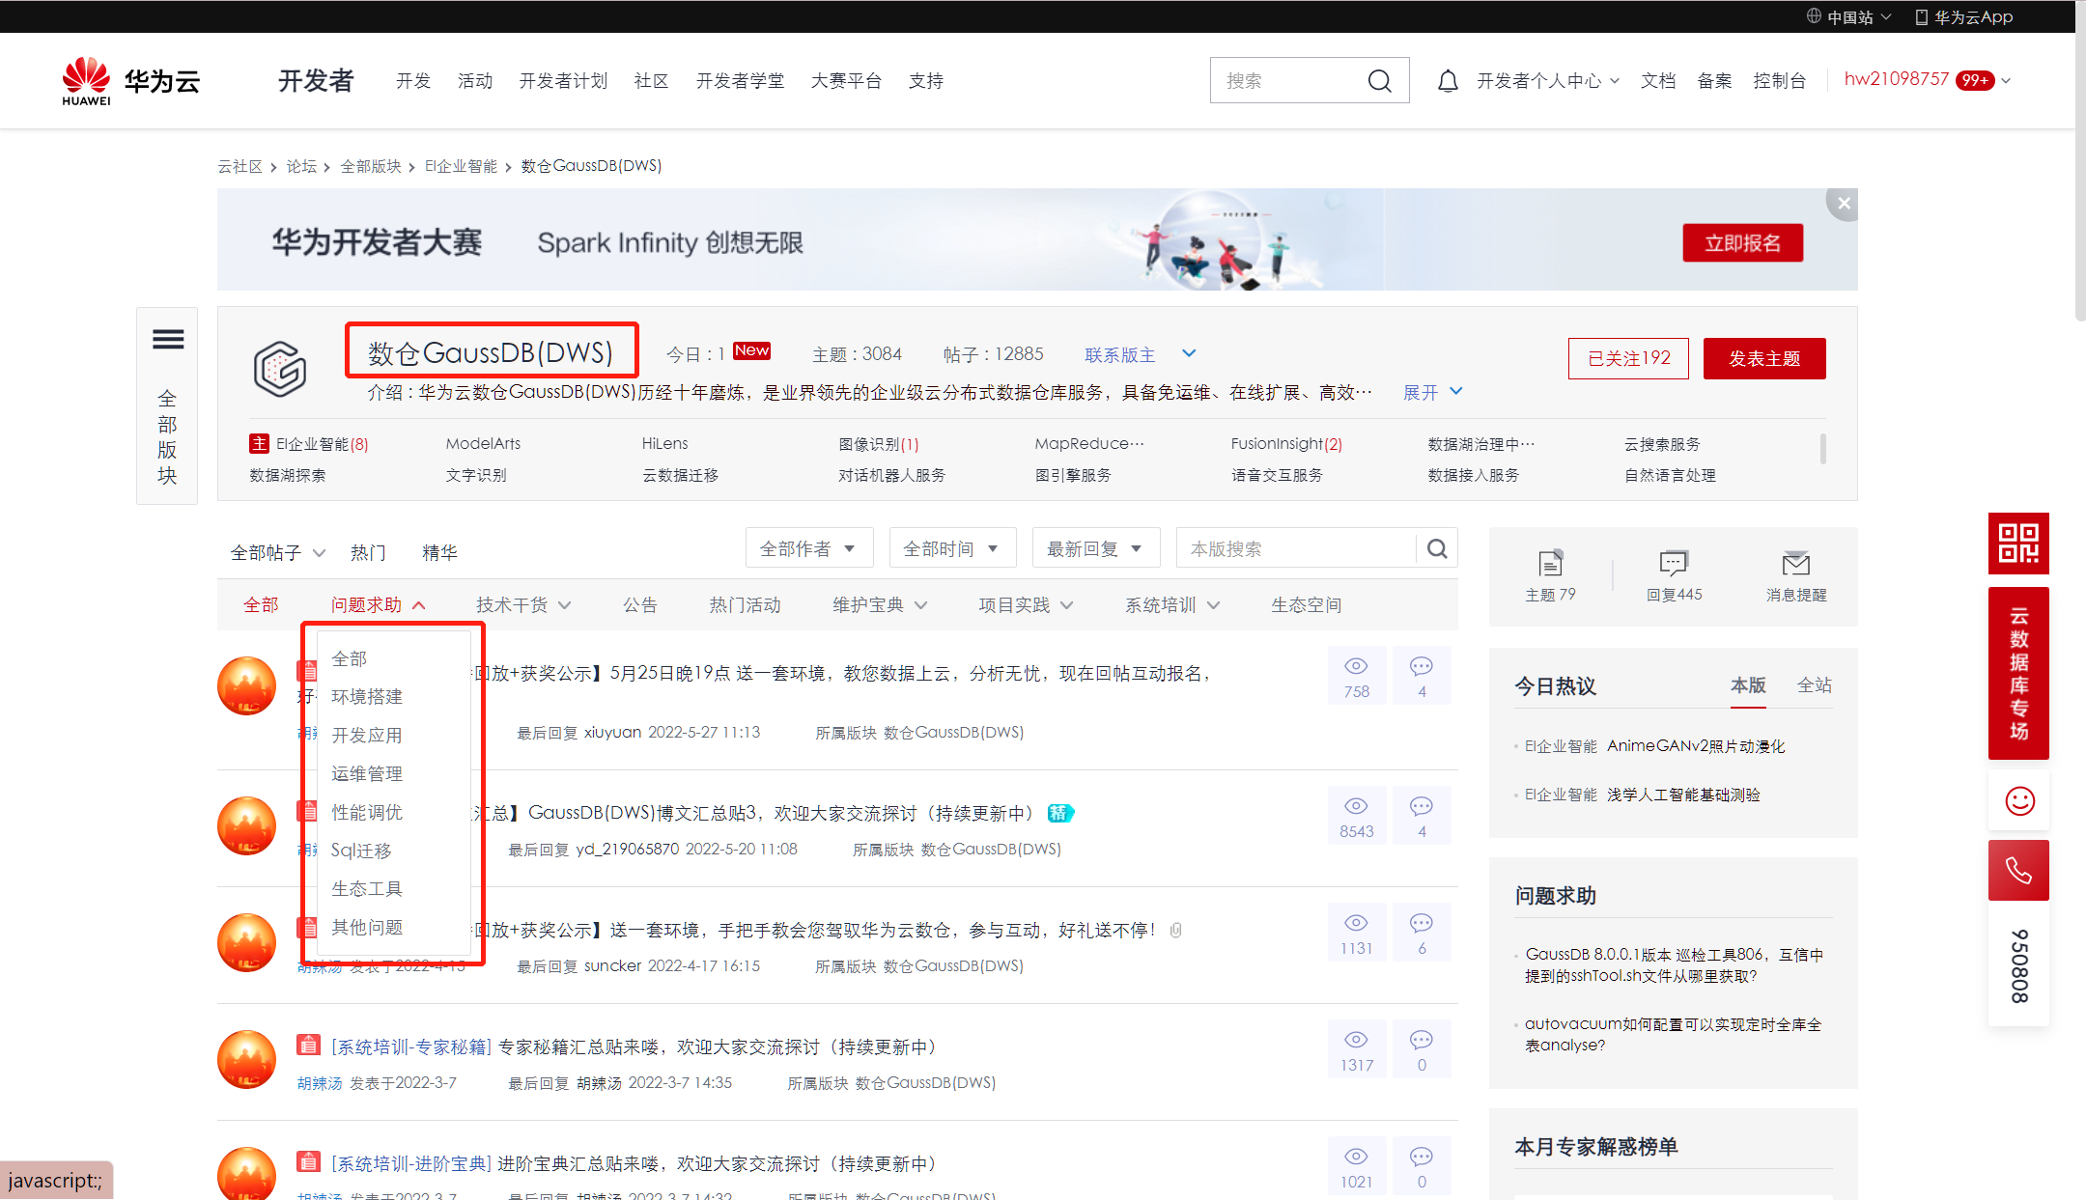Close the developer contest banner
This screenshot has height=1200, width=2086.
coord(1844,204)
